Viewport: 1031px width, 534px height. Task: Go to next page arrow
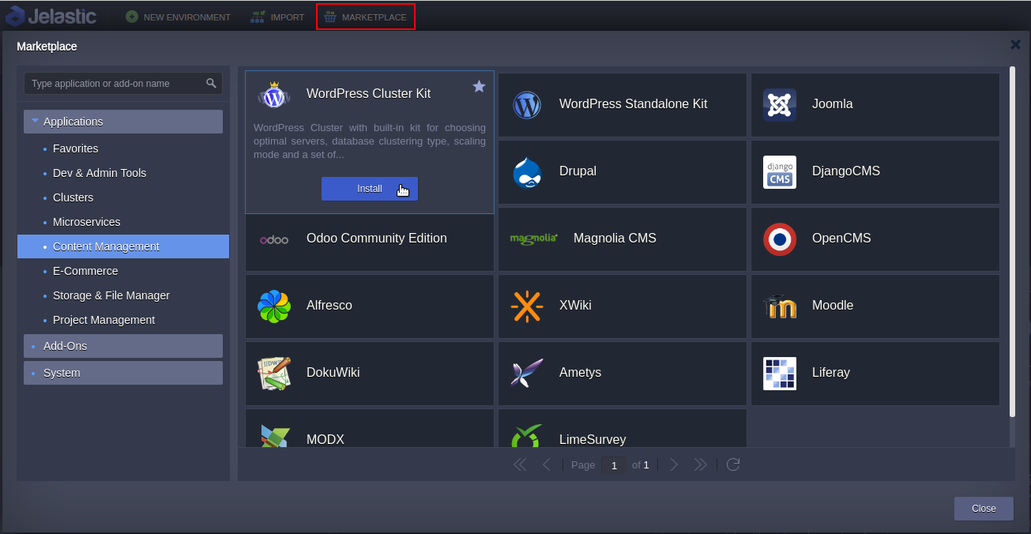tap(674, 464)
